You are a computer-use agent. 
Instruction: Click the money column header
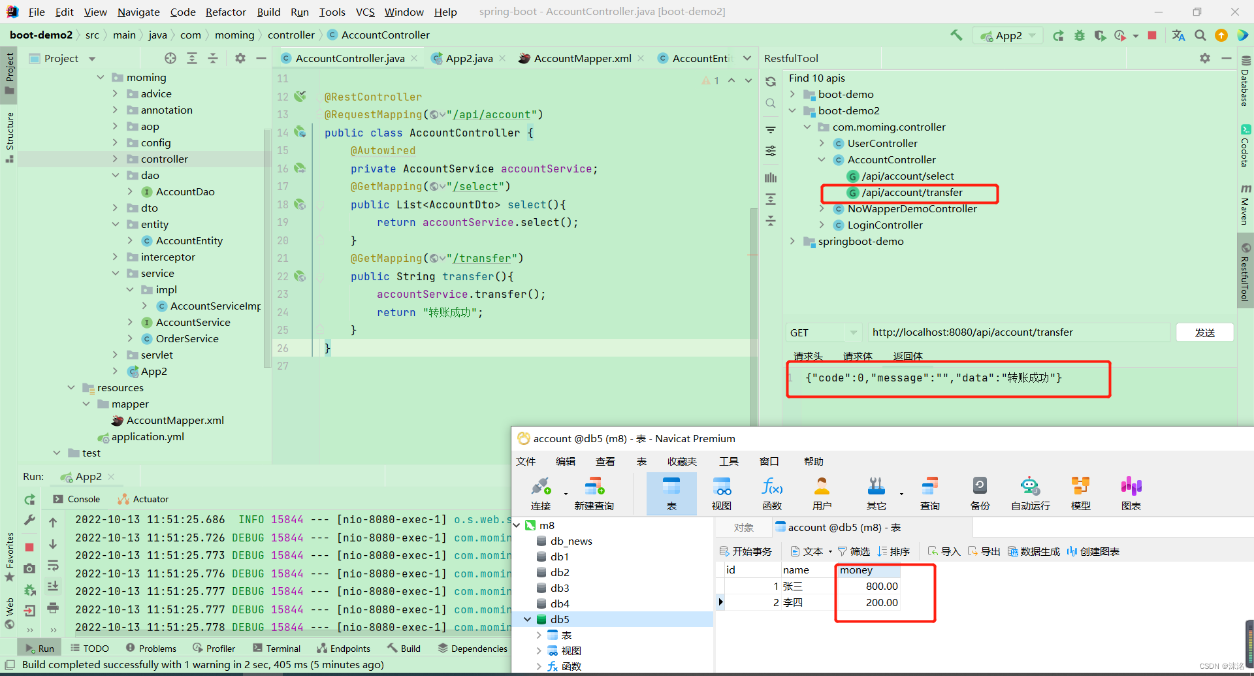[868, 570]
